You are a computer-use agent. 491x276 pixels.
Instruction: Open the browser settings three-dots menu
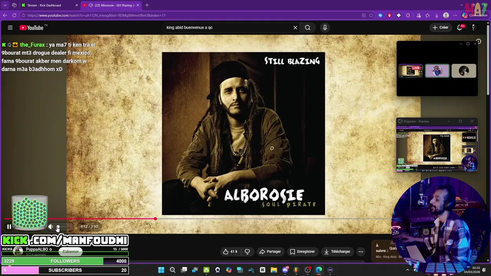(x=455, y=15)
